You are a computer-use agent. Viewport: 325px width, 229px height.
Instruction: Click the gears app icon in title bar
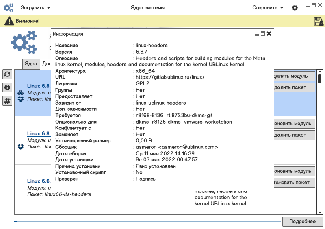pos(9,8)
